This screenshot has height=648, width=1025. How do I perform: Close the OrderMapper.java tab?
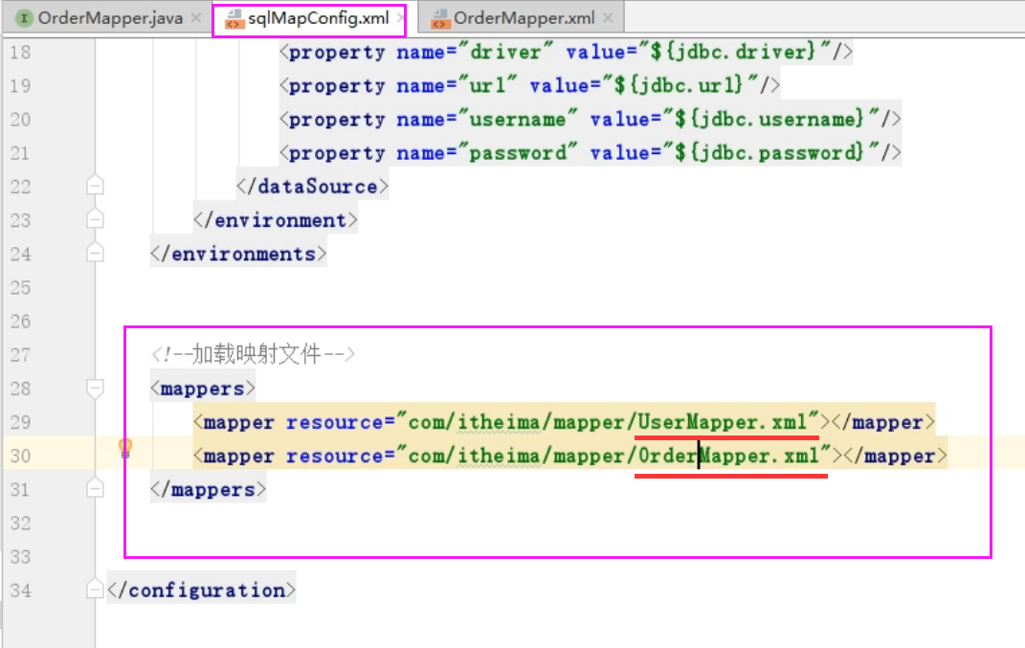[x=196, y=18]
